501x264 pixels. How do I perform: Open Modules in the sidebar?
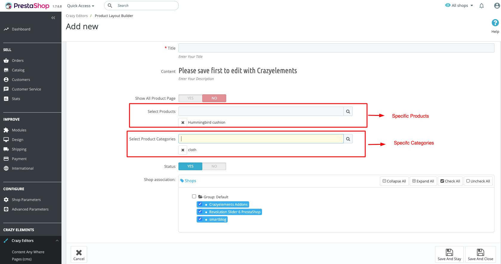click(x=19, y=130)
